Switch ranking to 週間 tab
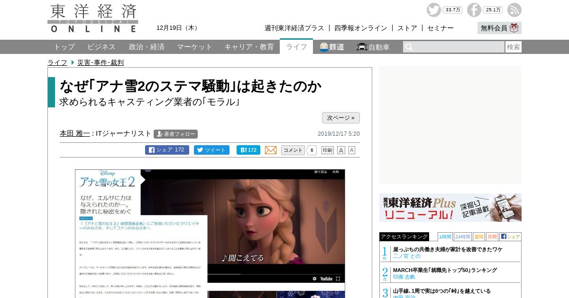 click(479, 237)
